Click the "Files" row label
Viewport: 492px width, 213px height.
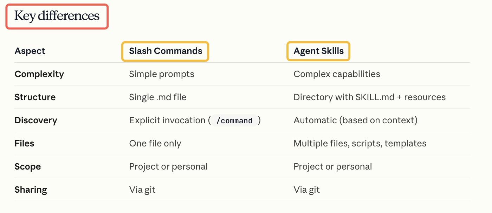pyautogui.click(x=24, y=144)
